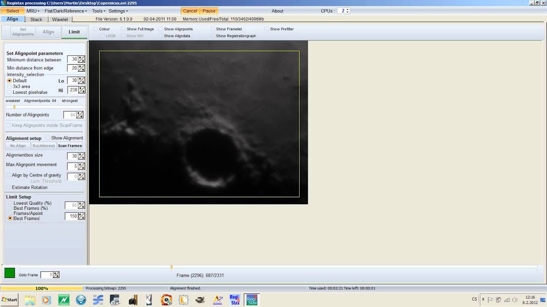Viewport: 547px width, 307px height.
Task: Click the Alignmentbox size stepper icon
Action: click(81, 156)
